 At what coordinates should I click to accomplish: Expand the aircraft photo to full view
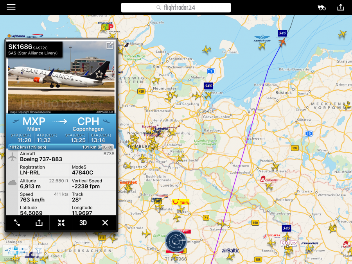[110, 46]
